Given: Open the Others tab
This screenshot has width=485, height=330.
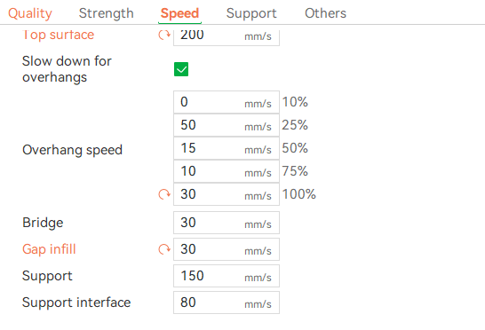Looking at the screenshot, I should [x=325, y=13].
